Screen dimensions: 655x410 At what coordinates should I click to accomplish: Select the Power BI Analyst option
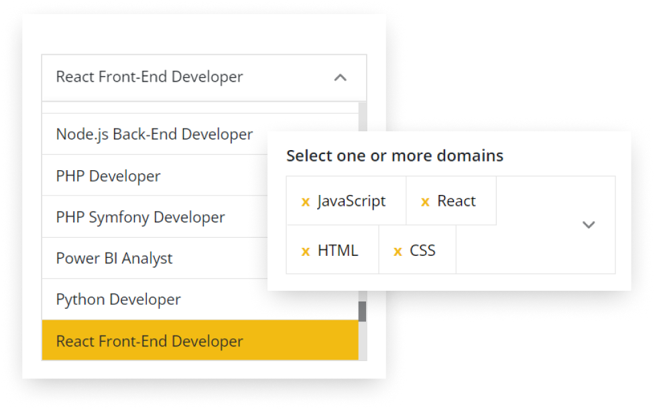click(x=114, y=259)
